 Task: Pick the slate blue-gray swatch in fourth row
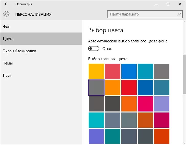coord(113,120)
